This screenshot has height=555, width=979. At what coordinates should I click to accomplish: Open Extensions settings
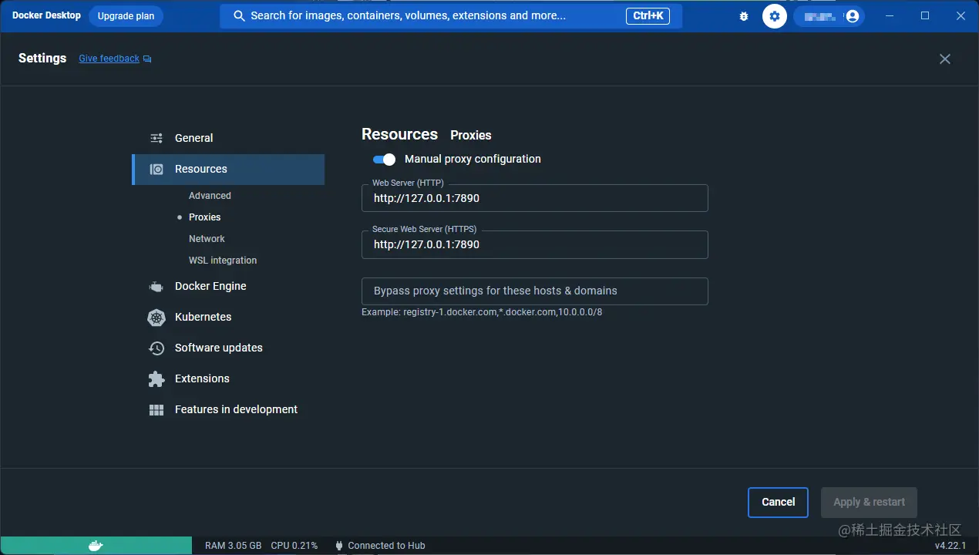[228, 378]
